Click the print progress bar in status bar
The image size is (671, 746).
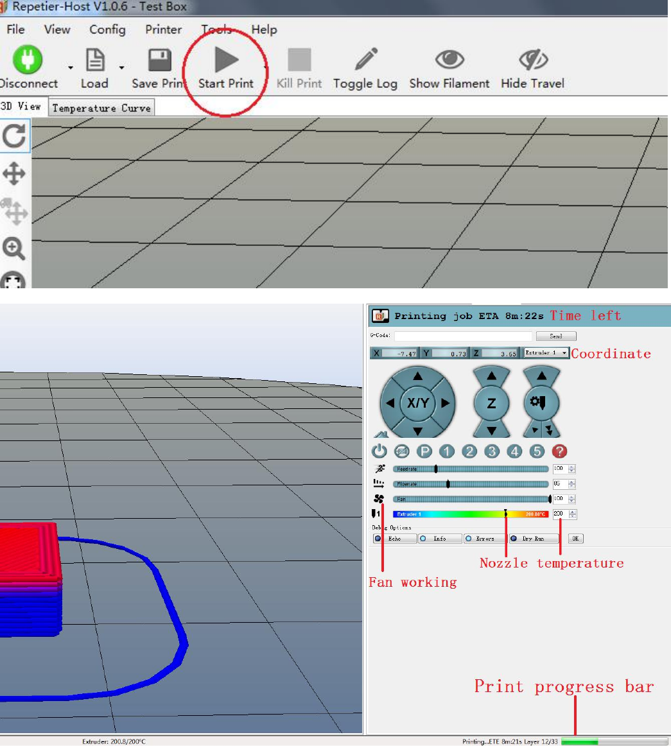point(614,742)
